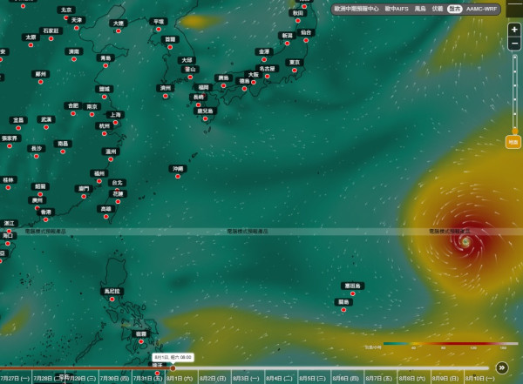Click the 溫州 city marker
The height and width of the screenshot is (384, 523).
pos(111,159)
